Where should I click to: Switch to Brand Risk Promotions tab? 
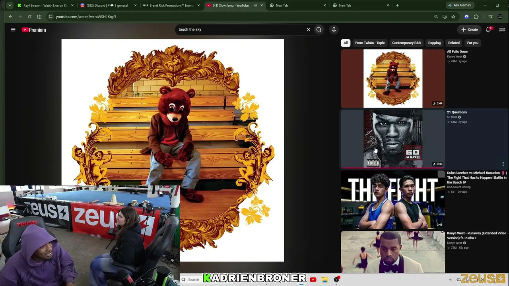(171, 6)
